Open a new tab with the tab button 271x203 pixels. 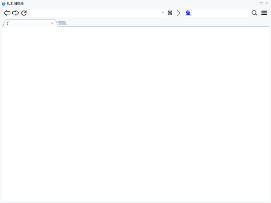pos(62,23)
